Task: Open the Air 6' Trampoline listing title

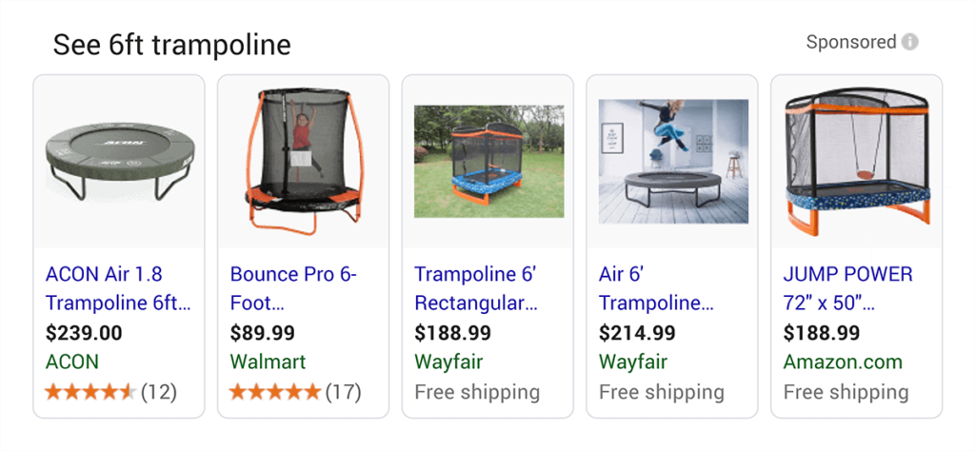Action: pyautogui.click(x=656, y=289)
